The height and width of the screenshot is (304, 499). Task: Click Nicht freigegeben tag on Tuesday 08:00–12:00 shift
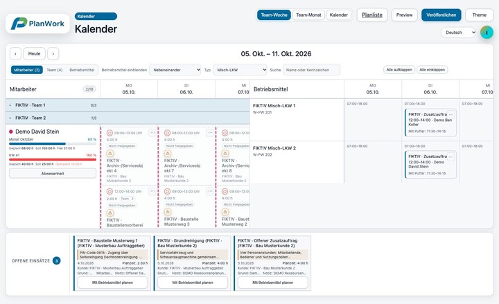point(180,146)
